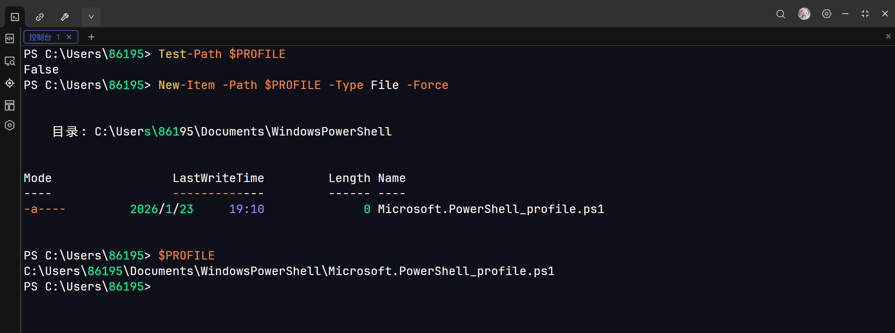Click the full profile path output line

point(289,271)
